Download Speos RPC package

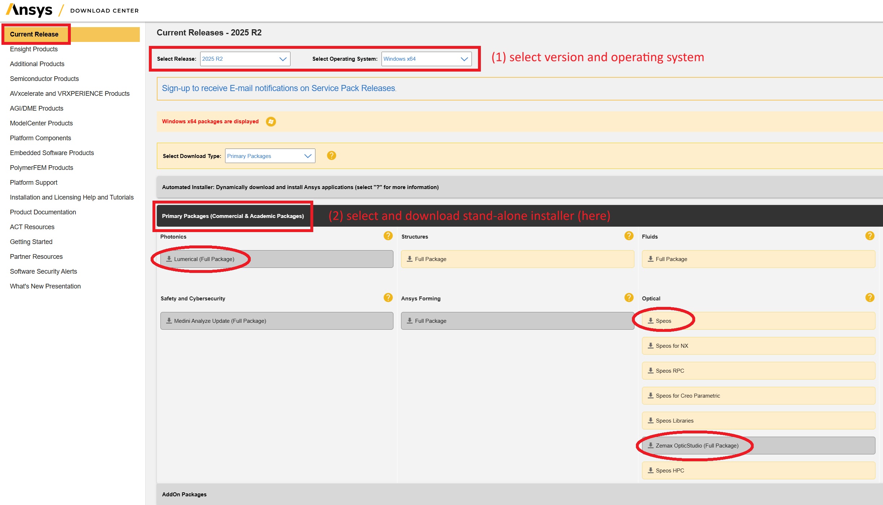tap(758, 371)
